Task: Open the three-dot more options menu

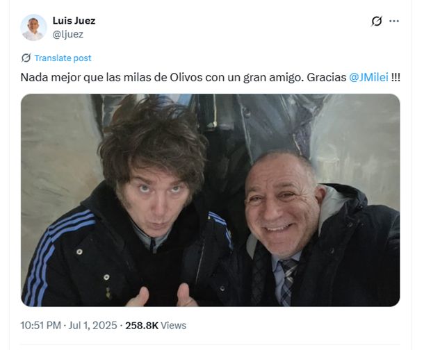Action: [394, 21]
